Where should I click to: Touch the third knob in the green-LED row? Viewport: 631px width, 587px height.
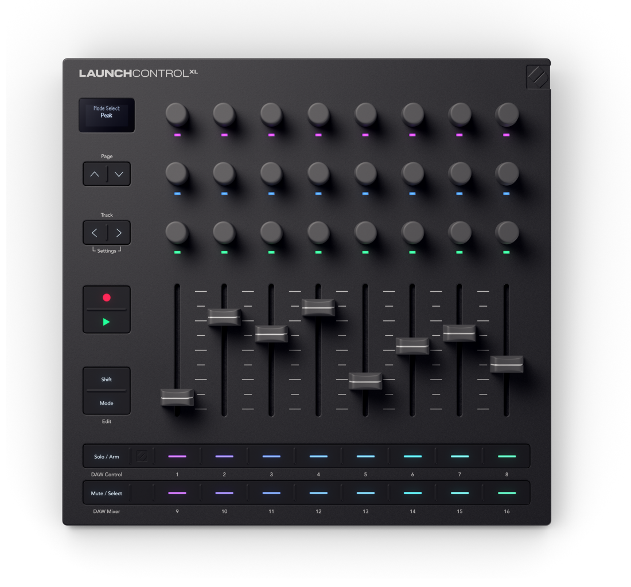click(x=271, y=232)
